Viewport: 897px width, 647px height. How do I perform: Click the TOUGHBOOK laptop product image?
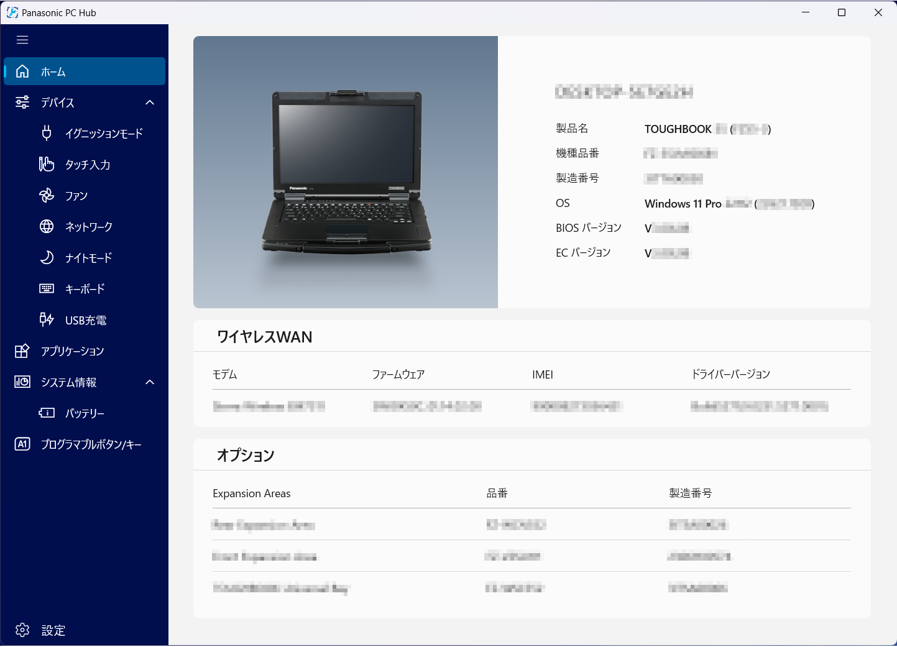pos(346,172)
